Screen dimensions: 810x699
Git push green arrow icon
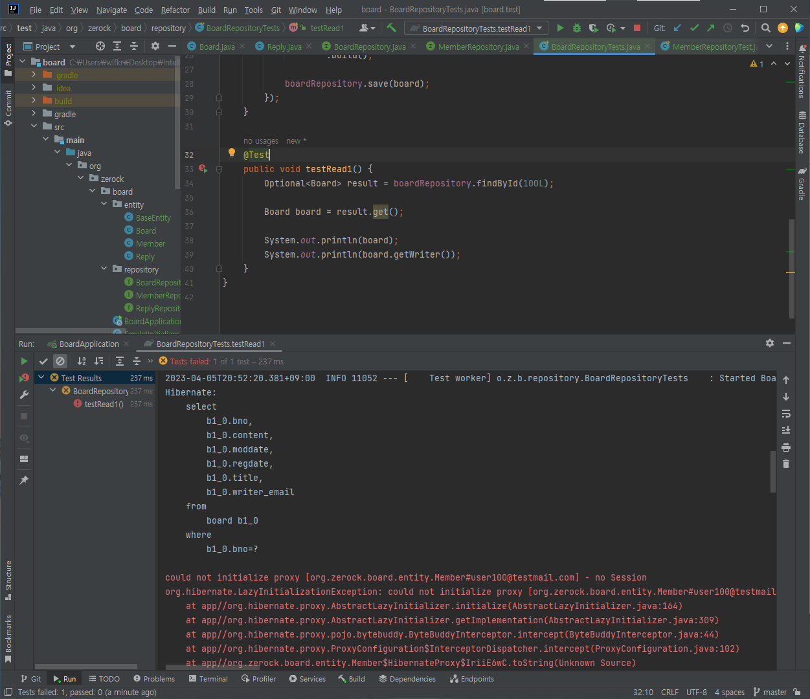click(x=711, y=28)
